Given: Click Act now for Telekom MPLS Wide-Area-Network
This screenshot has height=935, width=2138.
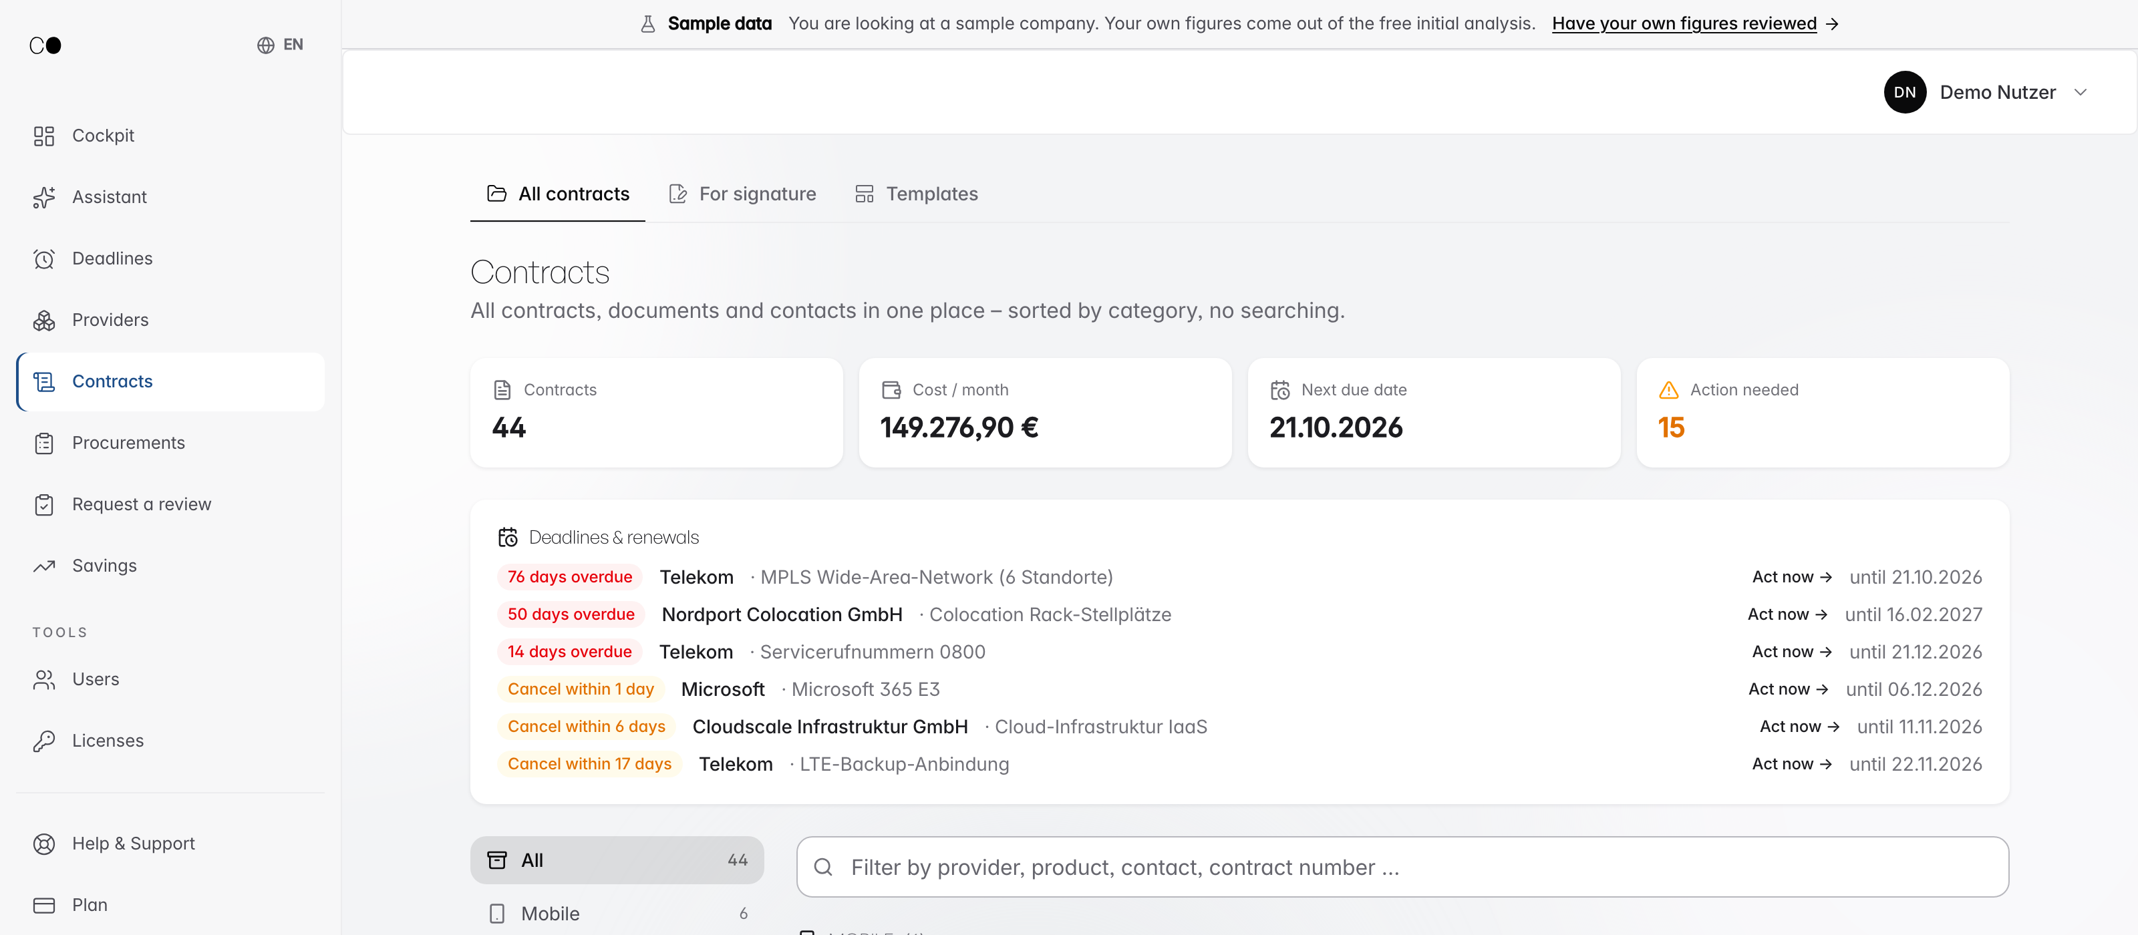Looking at the screenshot, I should (x=1791, y=578).
